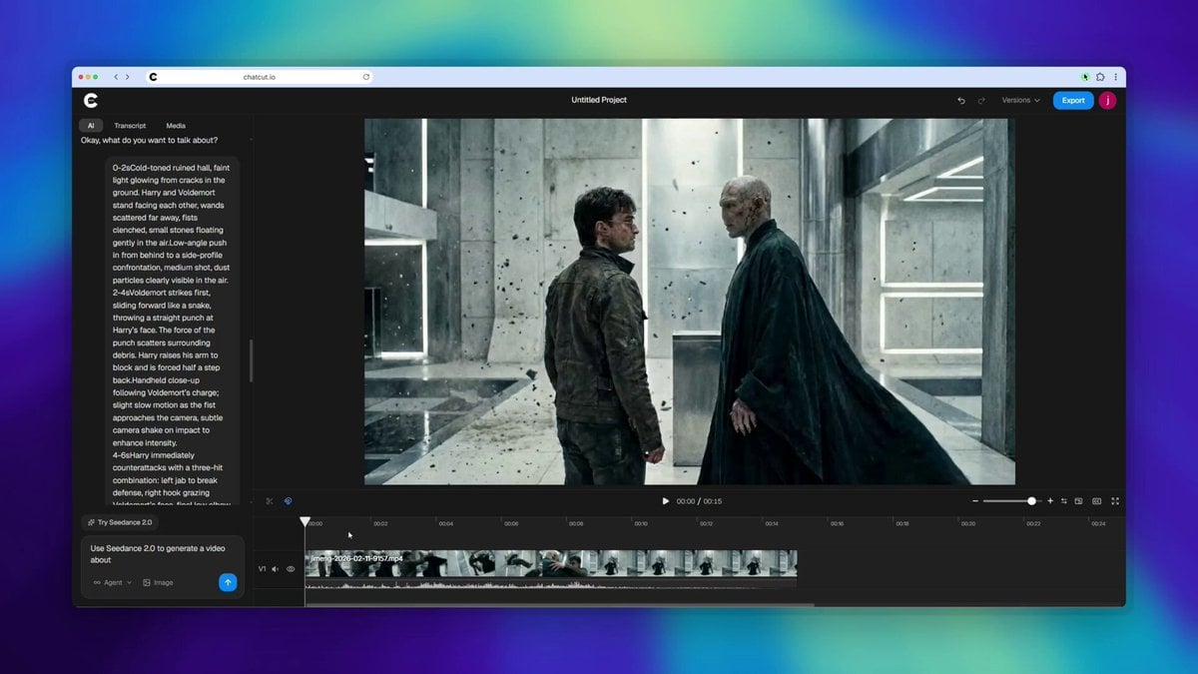Open the Versions dropdown

pyautogui.click(x=1020, y=101)
